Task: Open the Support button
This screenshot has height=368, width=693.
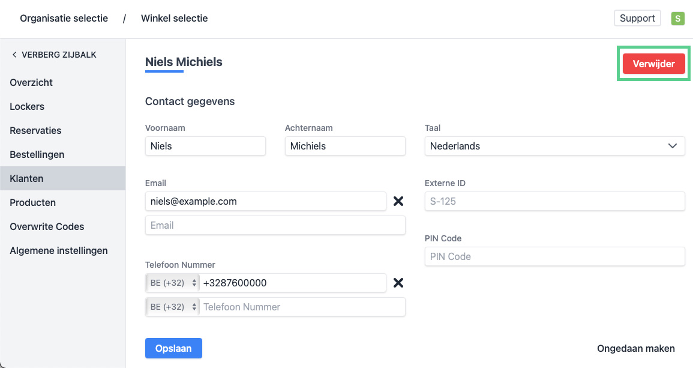Action: tap(637, 18)
